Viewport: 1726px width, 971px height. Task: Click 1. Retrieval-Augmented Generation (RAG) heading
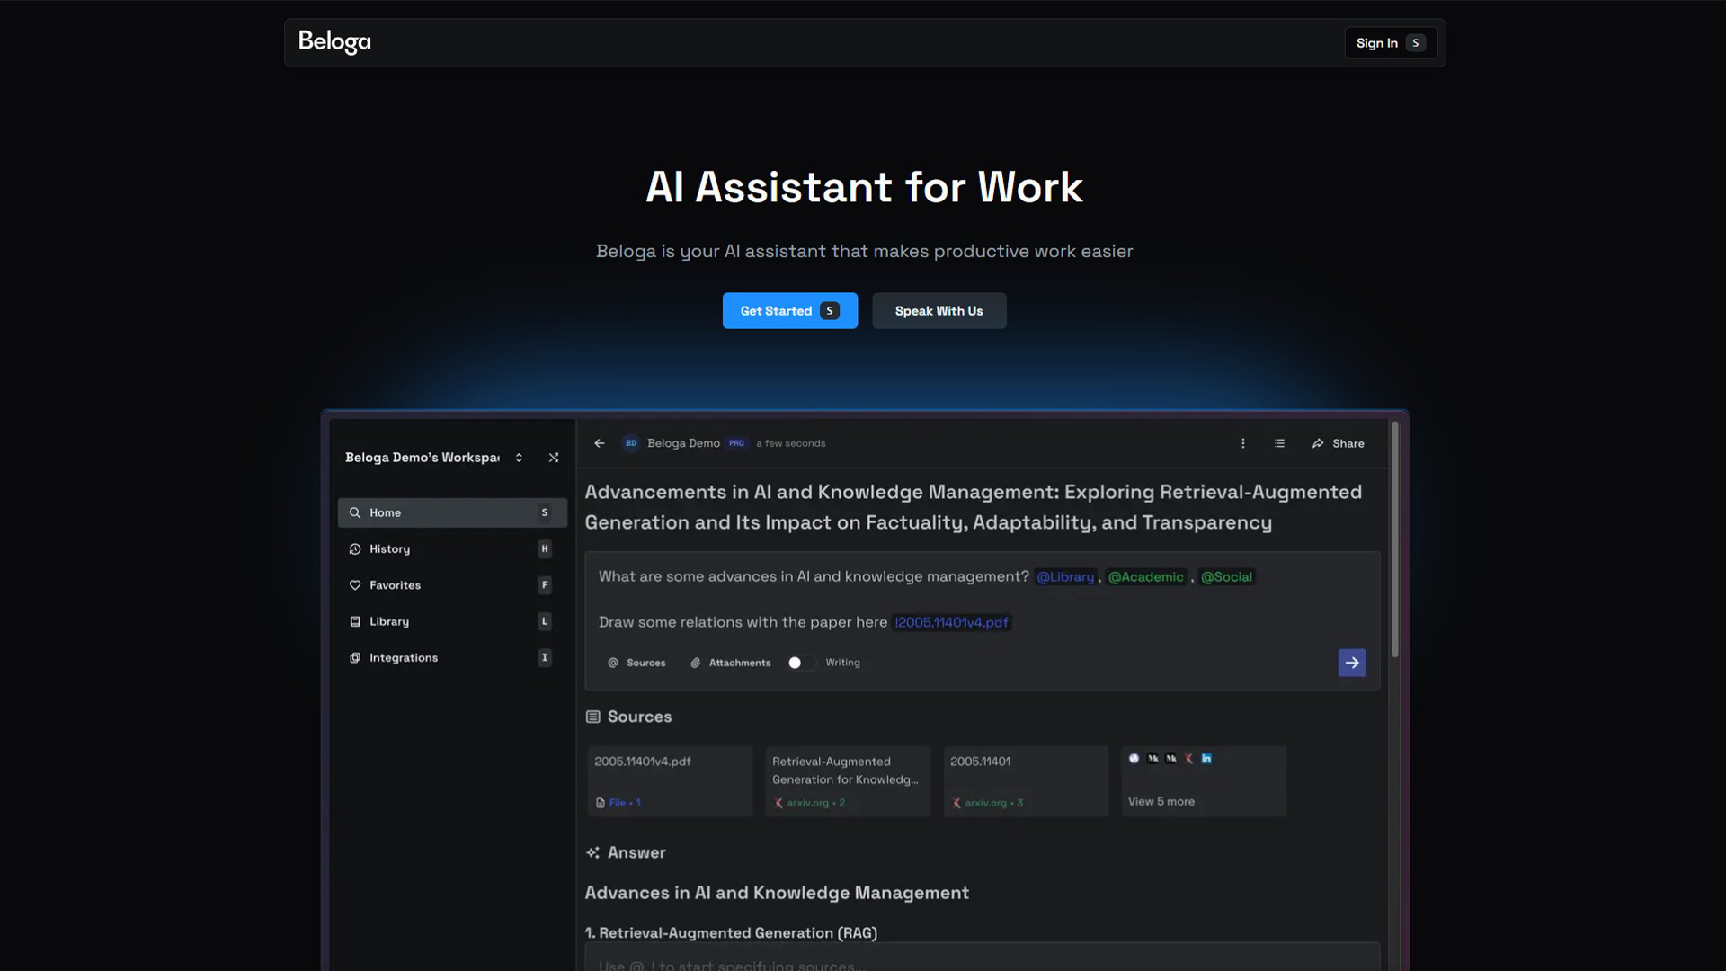click(731, 933)
